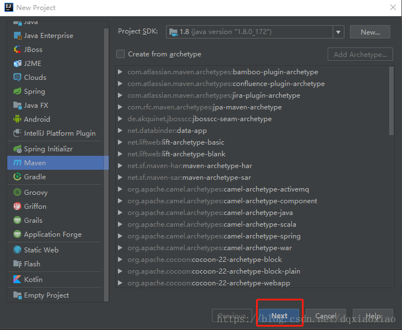Viewport: 402px width, 330px height.
Task: Choose Gradle project type label
Action: click(35, 176)
